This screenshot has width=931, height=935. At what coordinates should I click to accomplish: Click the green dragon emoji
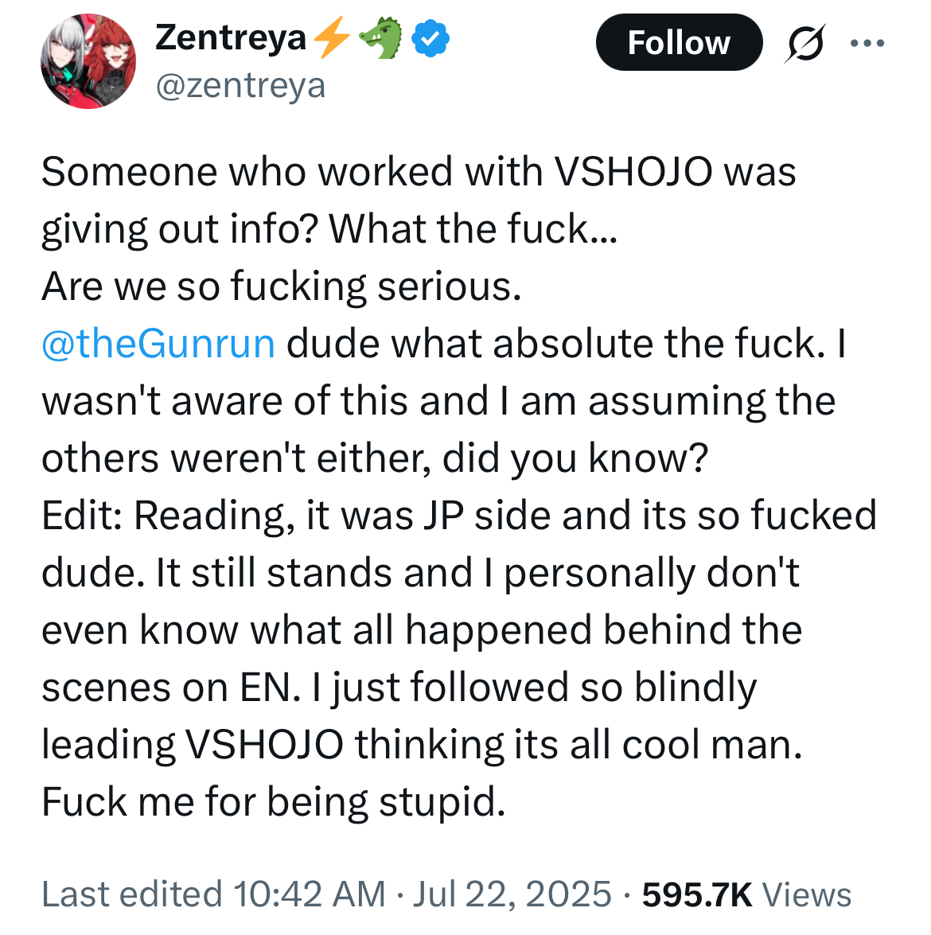(x=381, y=37)
